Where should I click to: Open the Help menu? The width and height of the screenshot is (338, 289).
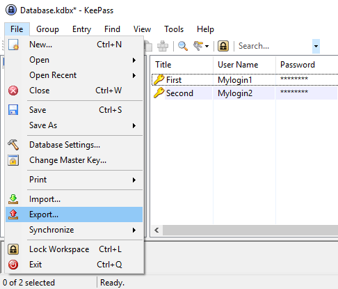point(205,29)
